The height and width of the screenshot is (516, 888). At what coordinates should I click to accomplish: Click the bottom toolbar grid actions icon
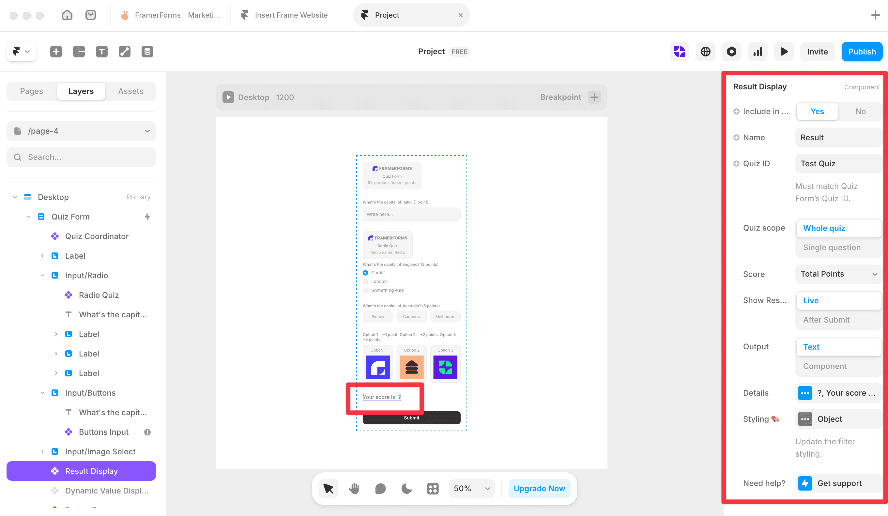[432, 489]
